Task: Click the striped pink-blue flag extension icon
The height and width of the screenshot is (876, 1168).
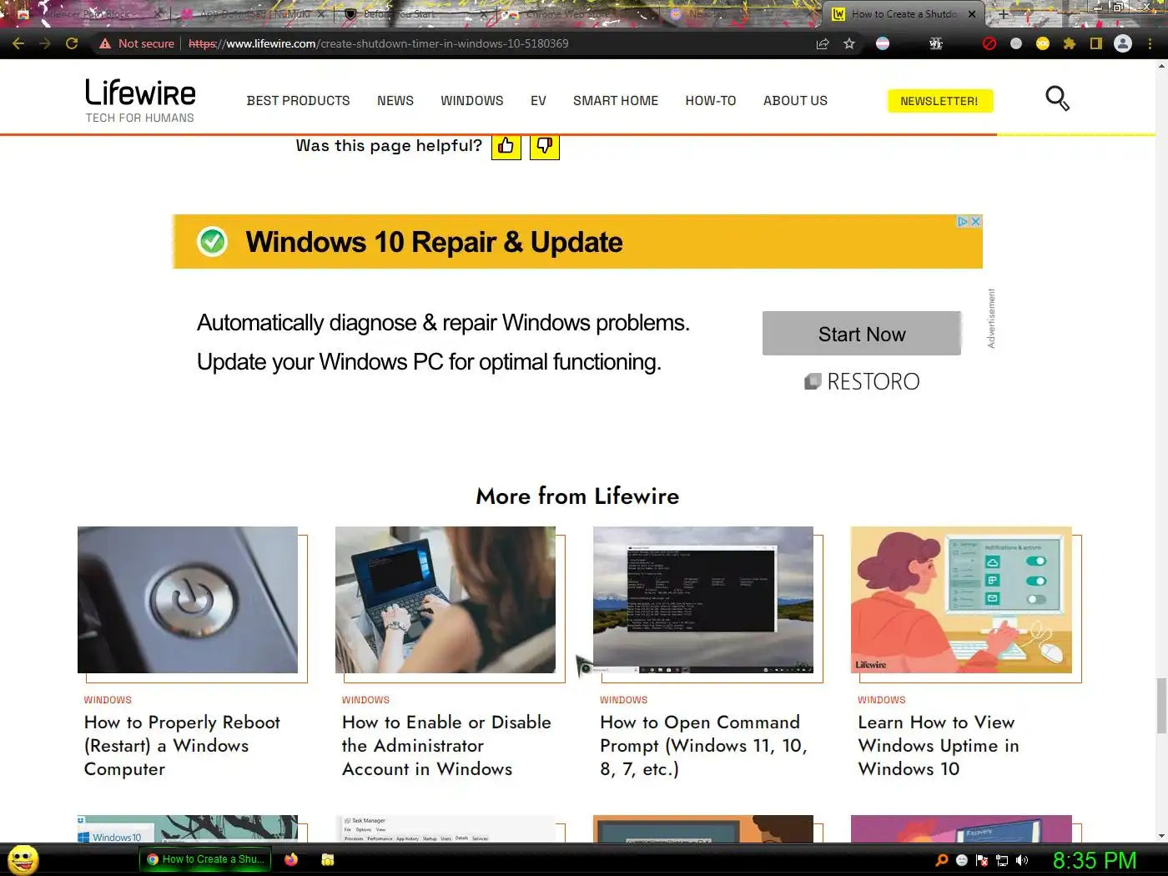Action: tap(883, 43)
